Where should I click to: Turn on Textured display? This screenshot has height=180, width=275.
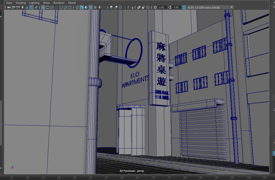coord(95,7)
